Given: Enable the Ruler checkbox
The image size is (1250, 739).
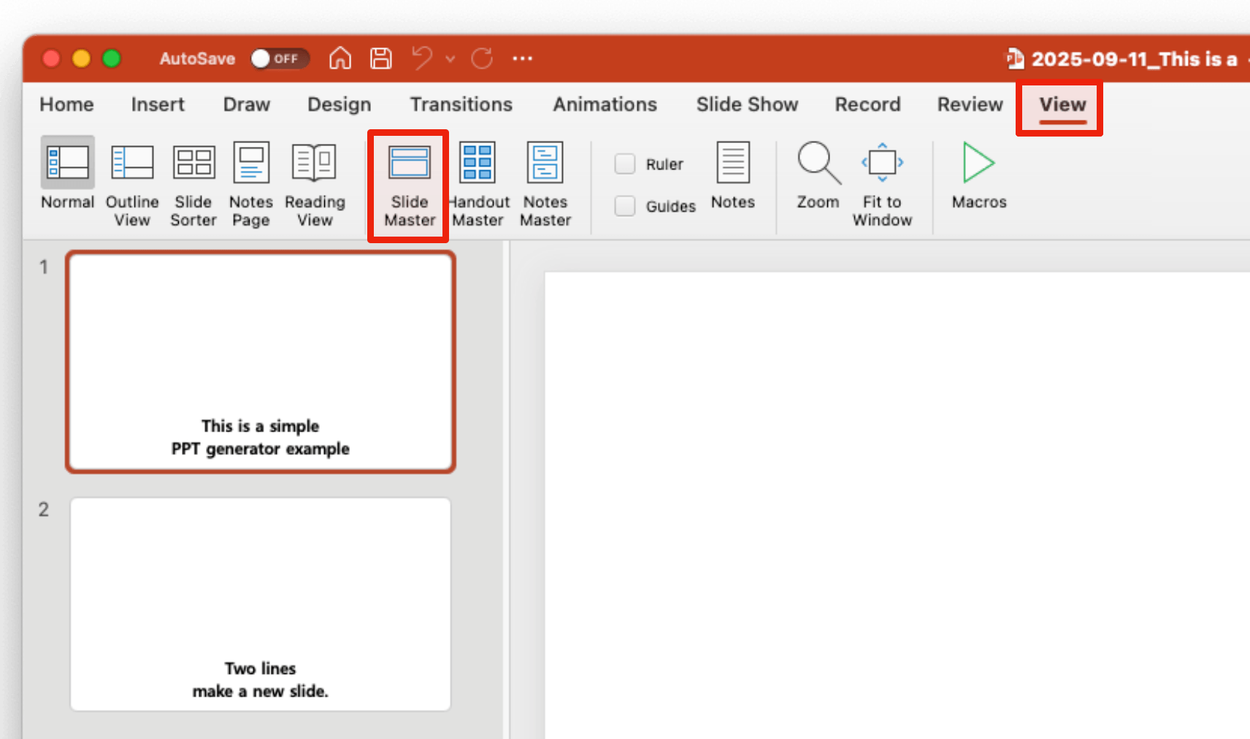Looking at the screenshot, I should click(625, 164).
